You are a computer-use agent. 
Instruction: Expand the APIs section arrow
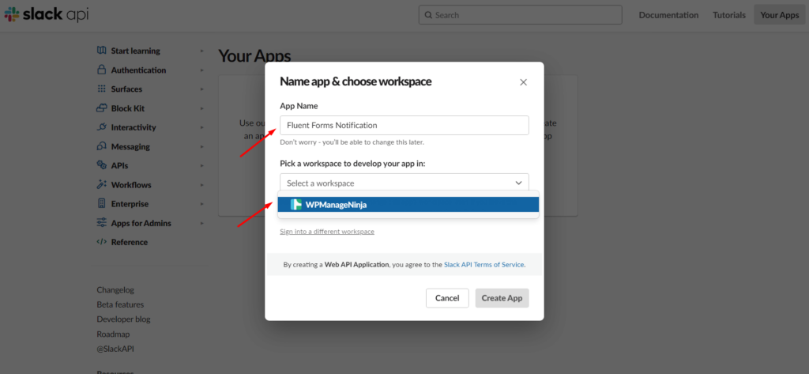point(201,166)
